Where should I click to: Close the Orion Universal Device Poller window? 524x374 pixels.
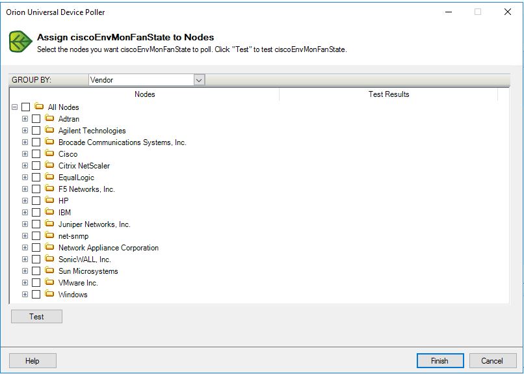(507, 12)
